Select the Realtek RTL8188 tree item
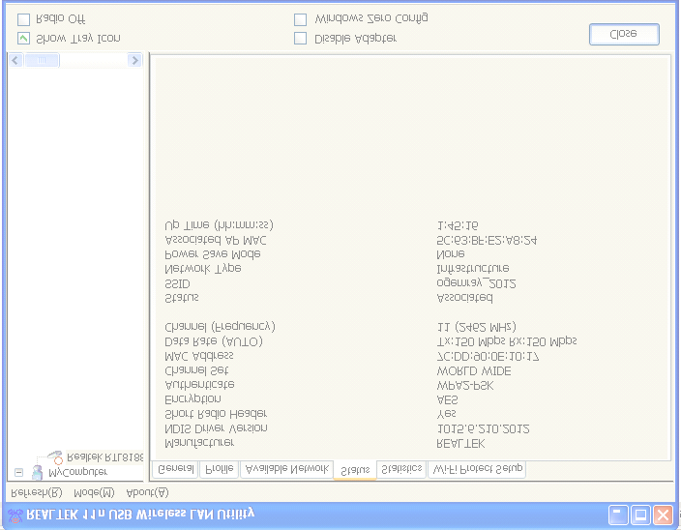This screenshot has width=681, height=530. pyautogui.click(x=105, y=457)
